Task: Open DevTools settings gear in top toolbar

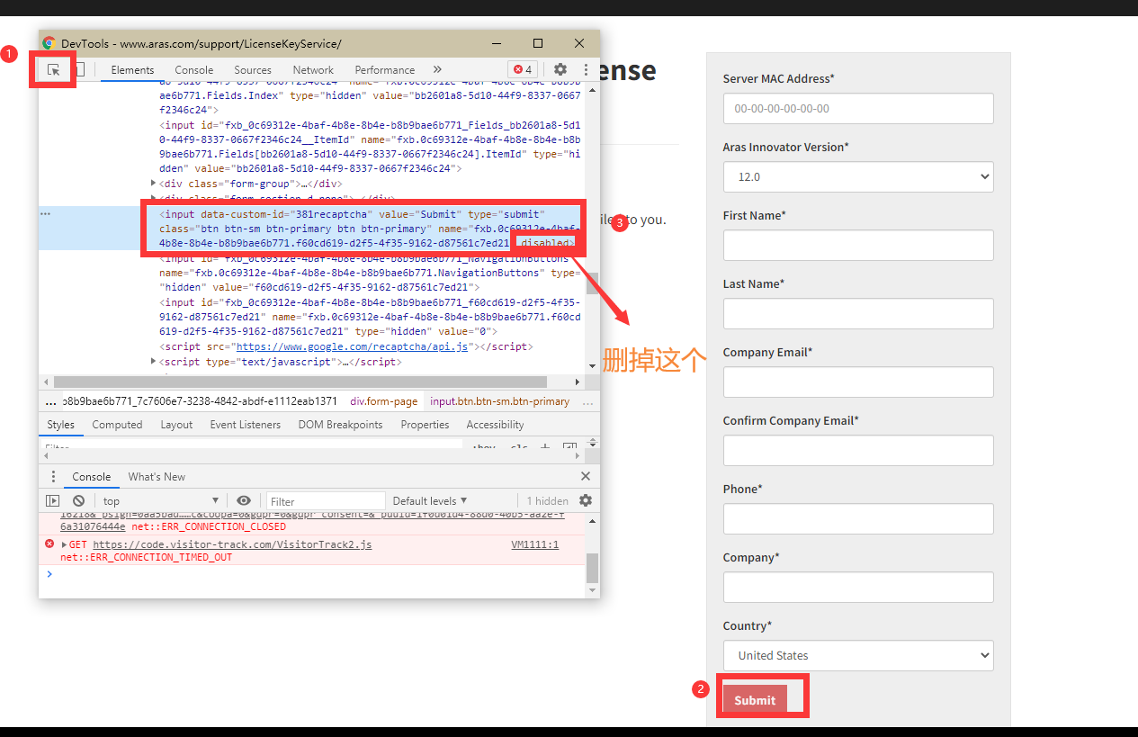Action: 560,69
